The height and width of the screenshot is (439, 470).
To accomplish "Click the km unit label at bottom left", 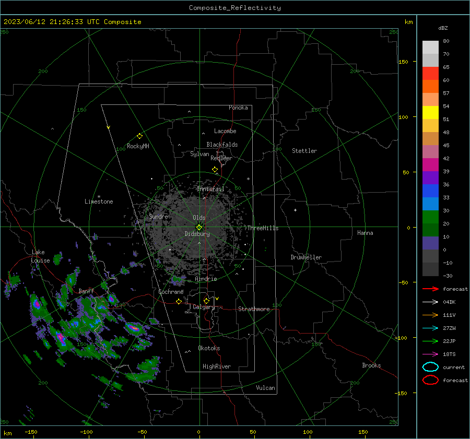I will pyautogui.click(x=8, y=433).
